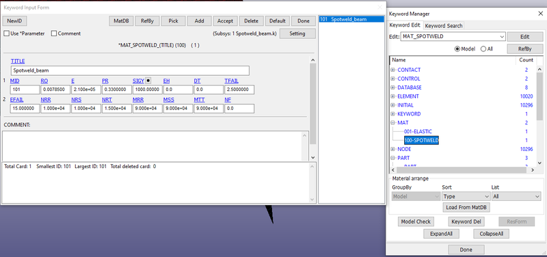Tick the Comment checkbox
The width and height of the screenshot is (547, 257).
point(54,33)
